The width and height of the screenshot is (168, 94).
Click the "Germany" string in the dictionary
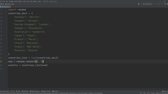point(20,17)
